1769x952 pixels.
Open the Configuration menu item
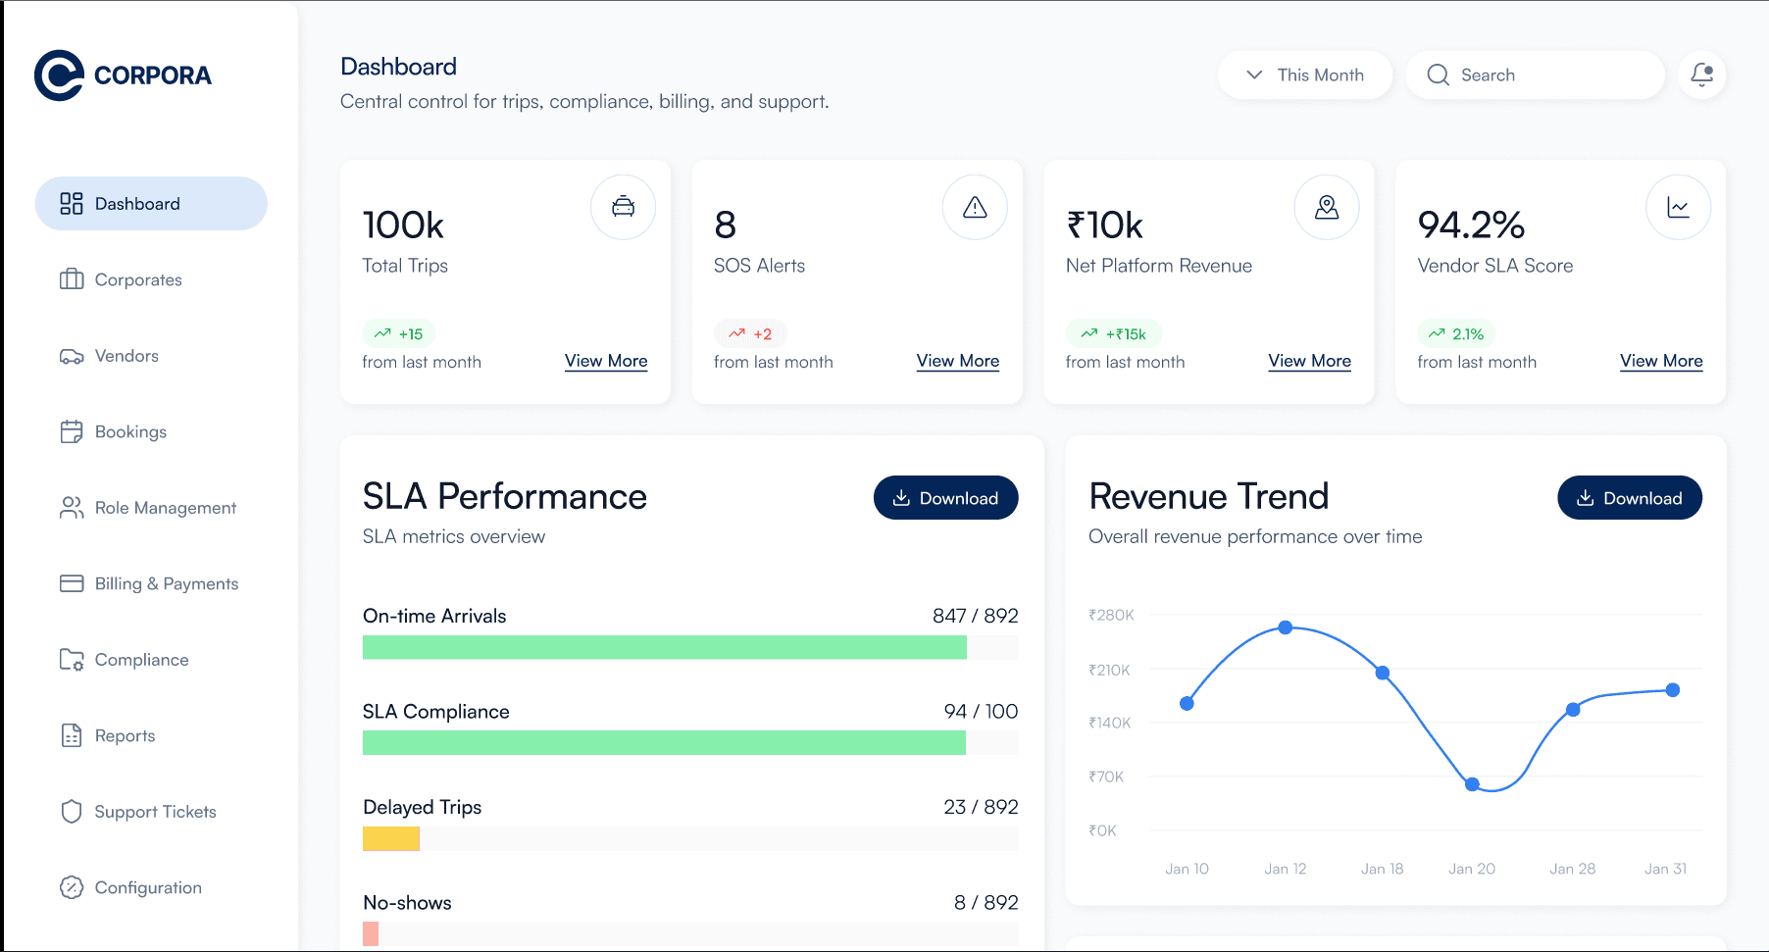pyautogui.click(x=148, y=888)
